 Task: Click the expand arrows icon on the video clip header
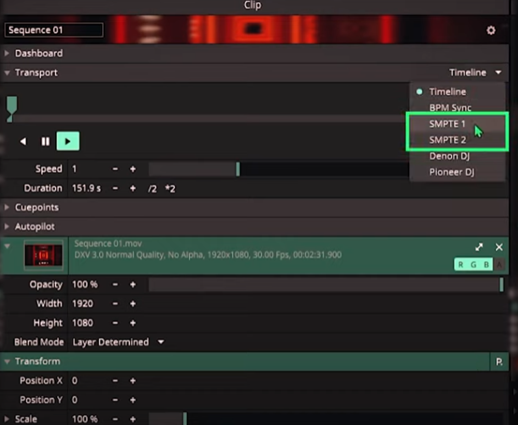[x=479, y=247]
